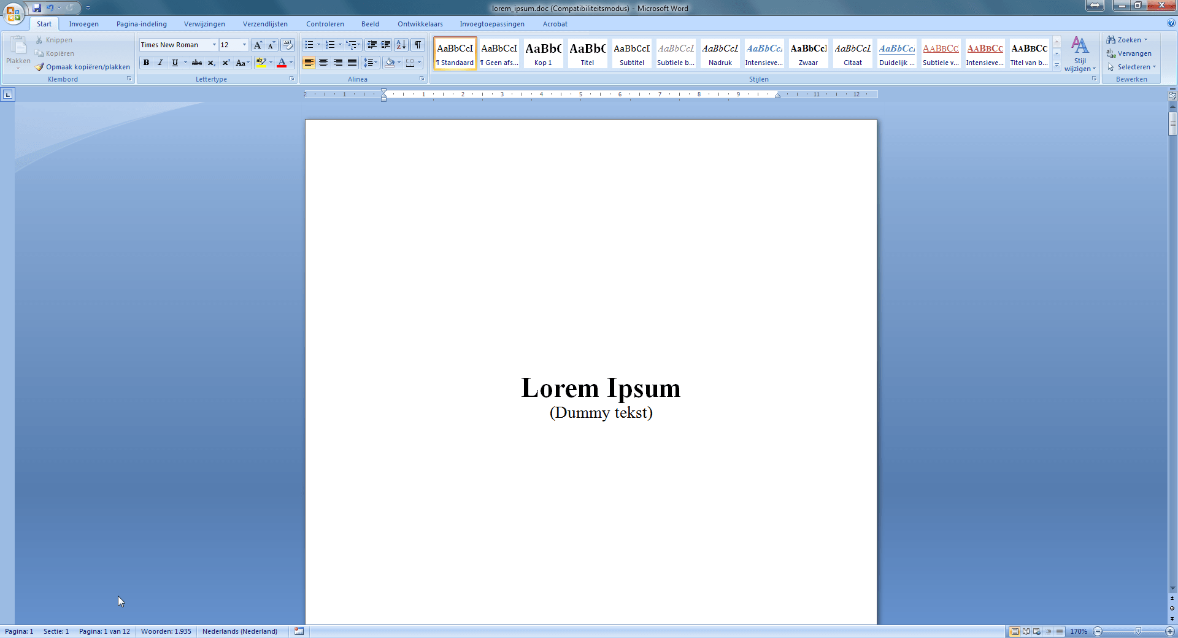
Task: Click the 170% zoom level button
Action: click(1079, 631)
